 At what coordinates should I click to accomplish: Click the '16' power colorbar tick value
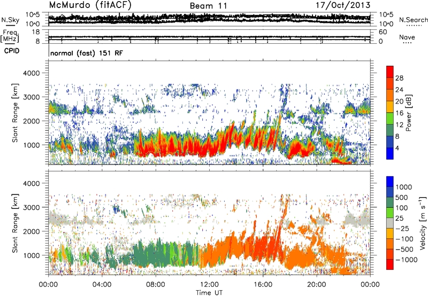(399, 113)
